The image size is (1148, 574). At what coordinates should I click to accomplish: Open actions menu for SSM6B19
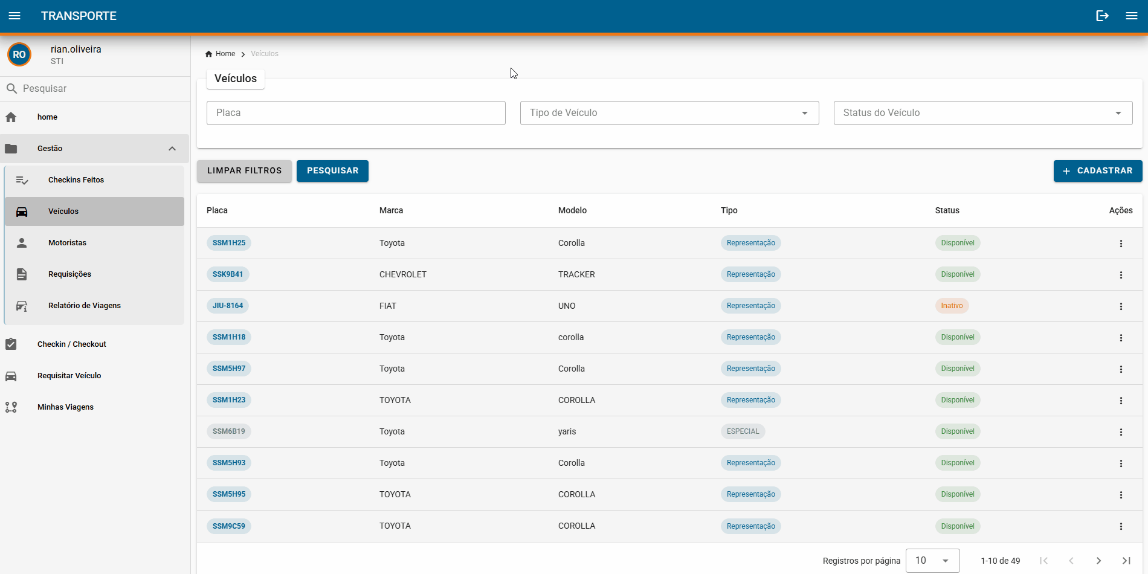pos(1121,432)
